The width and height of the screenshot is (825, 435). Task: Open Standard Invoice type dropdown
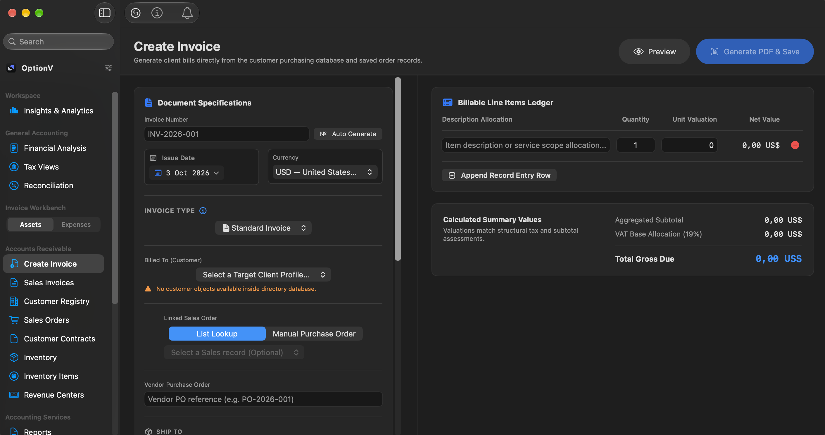click(263, 228)
